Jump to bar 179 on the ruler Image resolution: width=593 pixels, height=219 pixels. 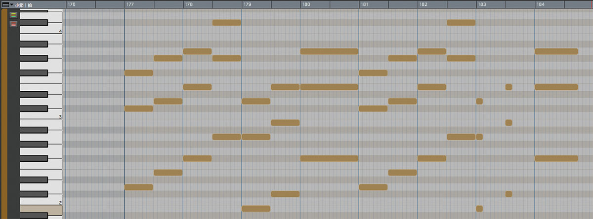coord(248,4)
